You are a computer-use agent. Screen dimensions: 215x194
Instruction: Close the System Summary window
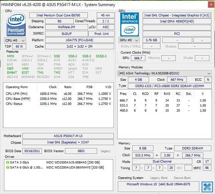point(211,5)
